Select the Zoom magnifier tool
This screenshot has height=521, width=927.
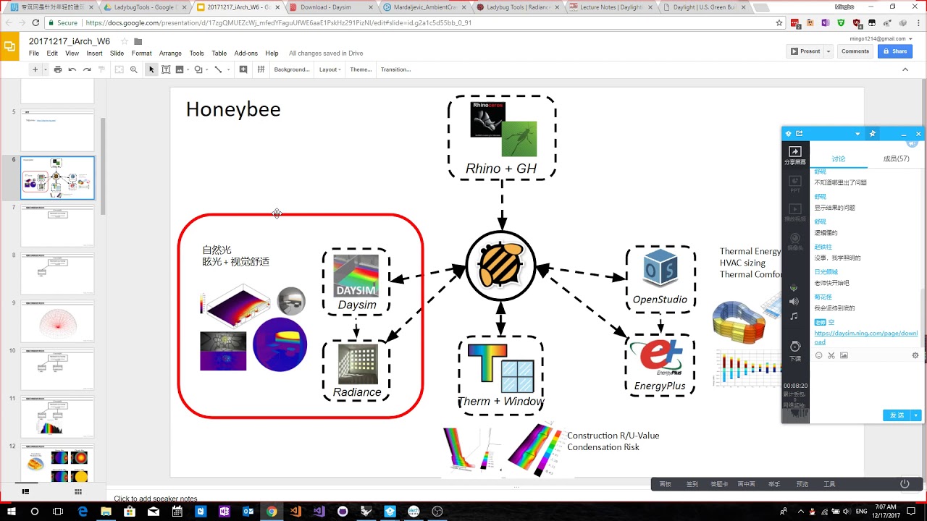[x=134, y=69]
